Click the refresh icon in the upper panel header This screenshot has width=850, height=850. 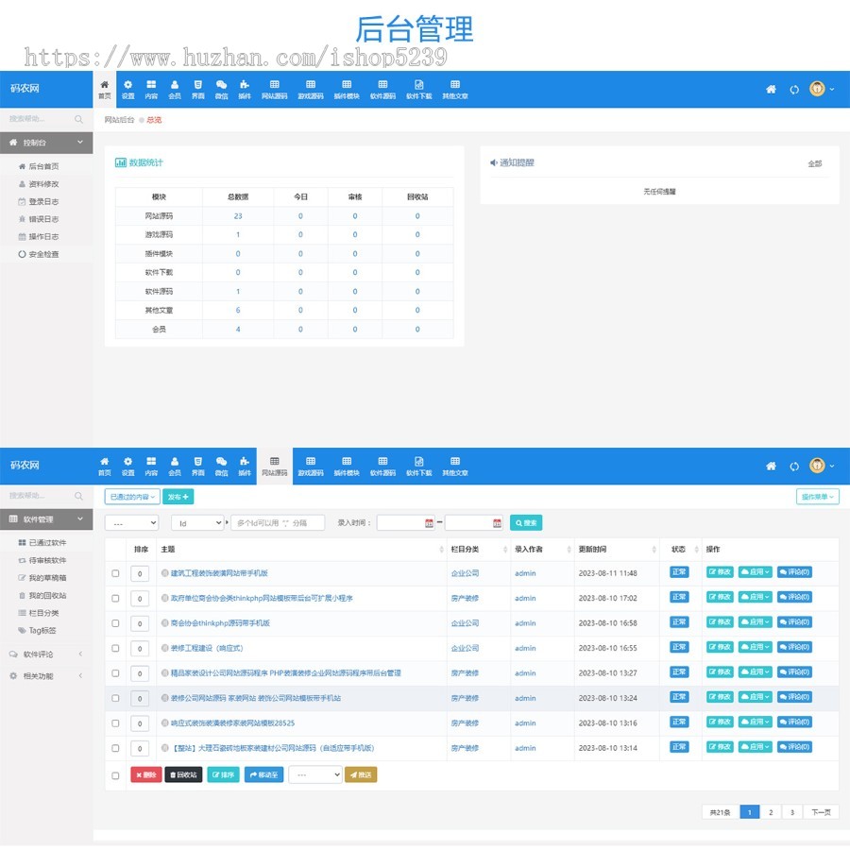coord(794,90)
